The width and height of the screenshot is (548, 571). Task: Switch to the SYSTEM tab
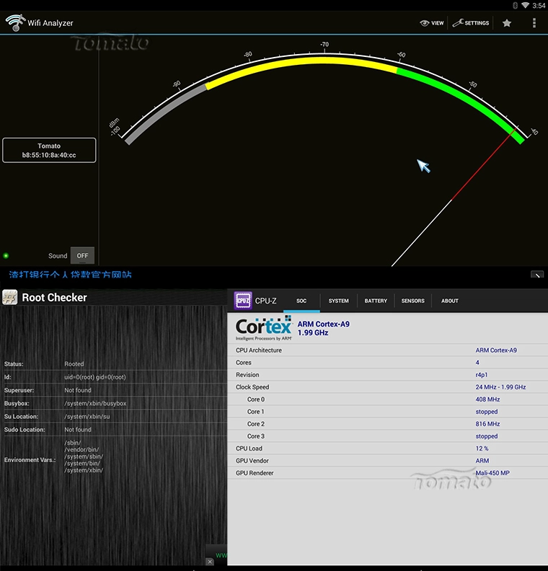tap(339, 301)
